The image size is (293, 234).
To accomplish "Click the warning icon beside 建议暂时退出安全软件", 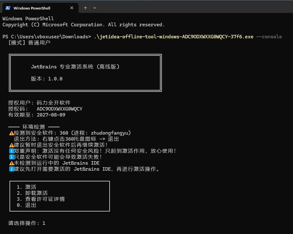I will [11, 145].
